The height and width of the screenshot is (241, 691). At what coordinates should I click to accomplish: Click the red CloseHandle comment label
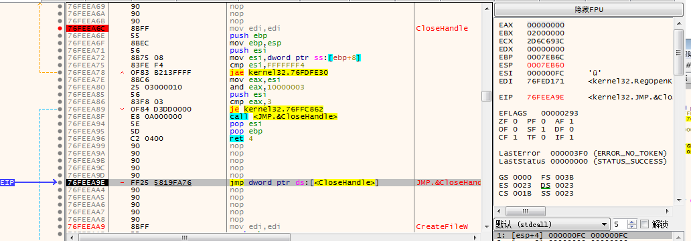click(442, 28)
